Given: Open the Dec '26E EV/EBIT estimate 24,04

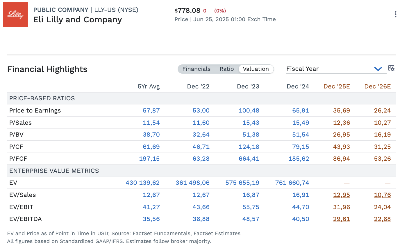Looking at the screenshot, I should [382, 207].
